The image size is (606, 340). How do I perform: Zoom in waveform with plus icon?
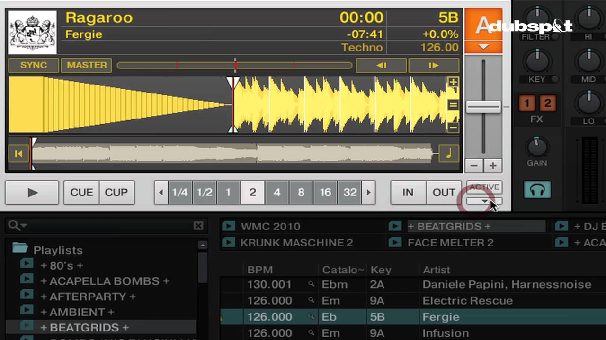pyautogui.click(x=453, y=82)
